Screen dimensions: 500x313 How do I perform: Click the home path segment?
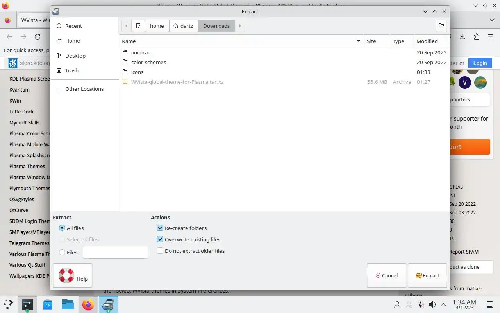(x=157, y=26)
